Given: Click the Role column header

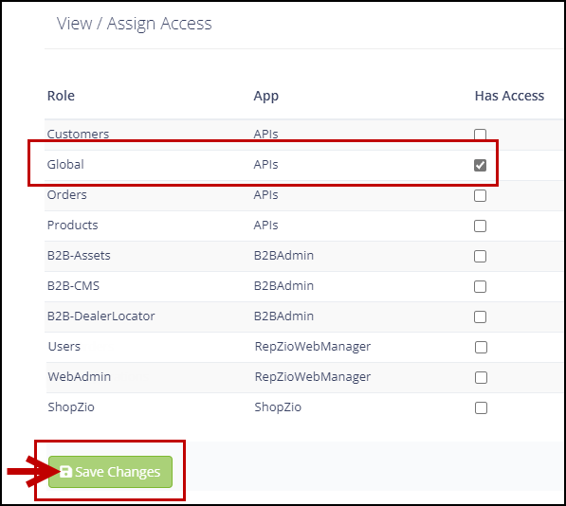Looking at the screenshot, I should [61, 96].
